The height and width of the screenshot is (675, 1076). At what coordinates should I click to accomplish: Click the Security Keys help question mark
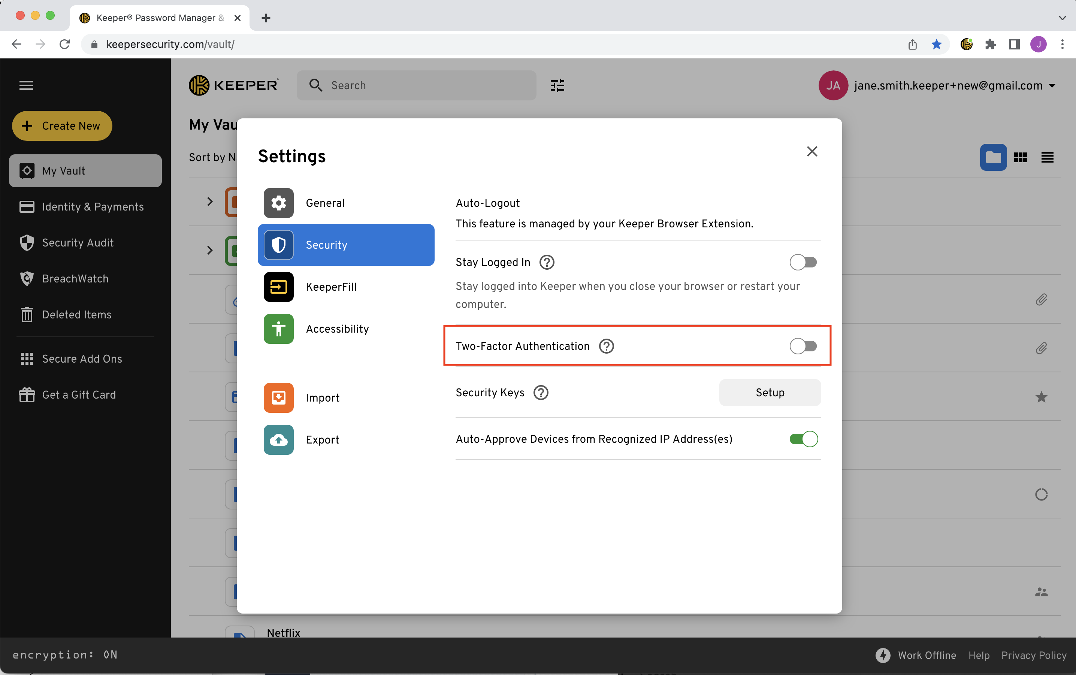[541, 393]
